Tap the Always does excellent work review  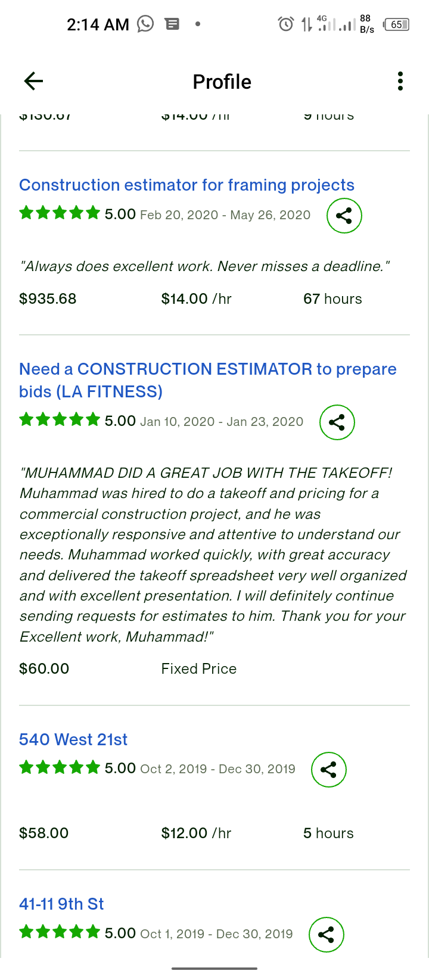point(205,266)
